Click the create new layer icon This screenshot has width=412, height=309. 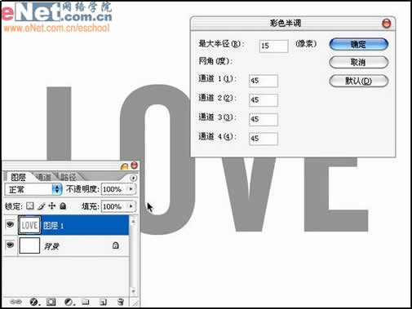[x=103, y=302]
